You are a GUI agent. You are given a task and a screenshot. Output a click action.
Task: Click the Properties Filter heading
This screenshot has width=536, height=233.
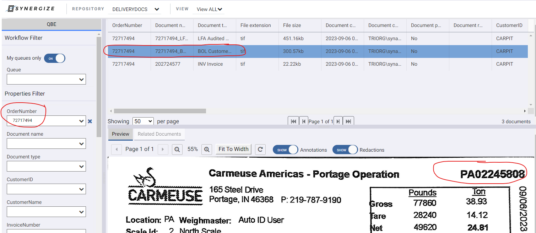pyautogui.click(x=25, y=94)
